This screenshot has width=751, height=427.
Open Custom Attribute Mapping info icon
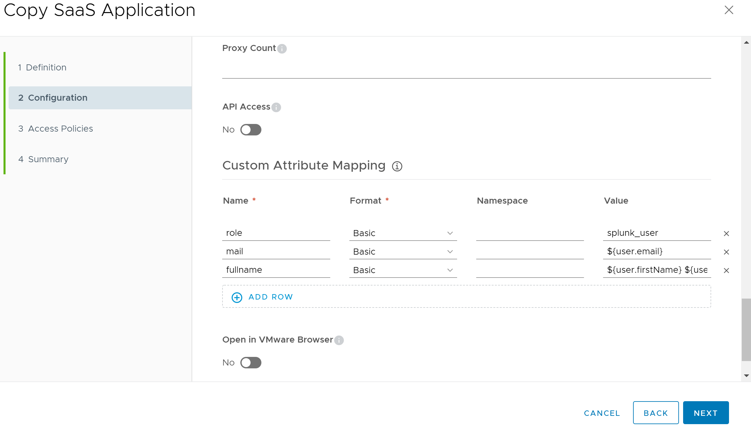[397, 166]
